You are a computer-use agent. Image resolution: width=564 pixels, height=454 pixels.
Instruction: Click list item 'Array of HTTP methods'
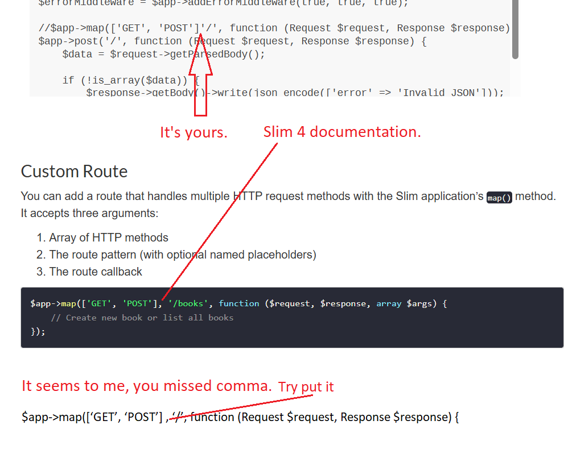tap(109, 238)
